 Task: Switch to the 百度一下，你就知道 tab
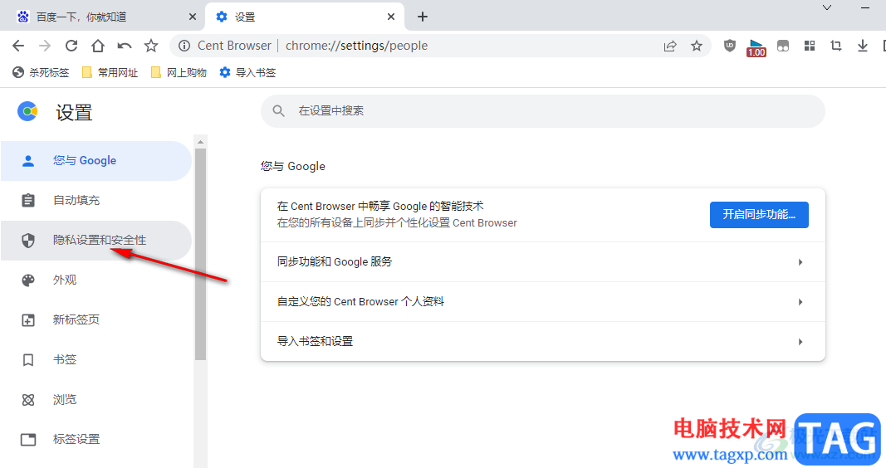(101, 17)
